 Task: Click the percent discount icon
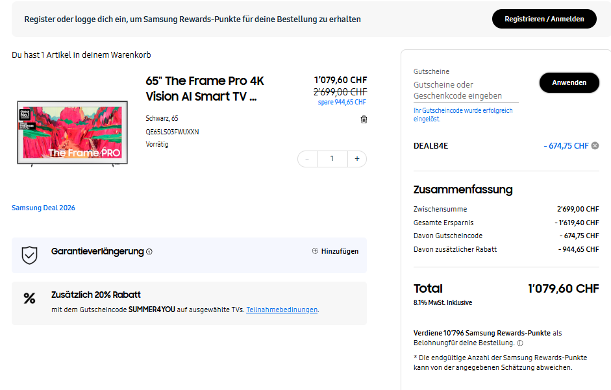click(29, 299)
